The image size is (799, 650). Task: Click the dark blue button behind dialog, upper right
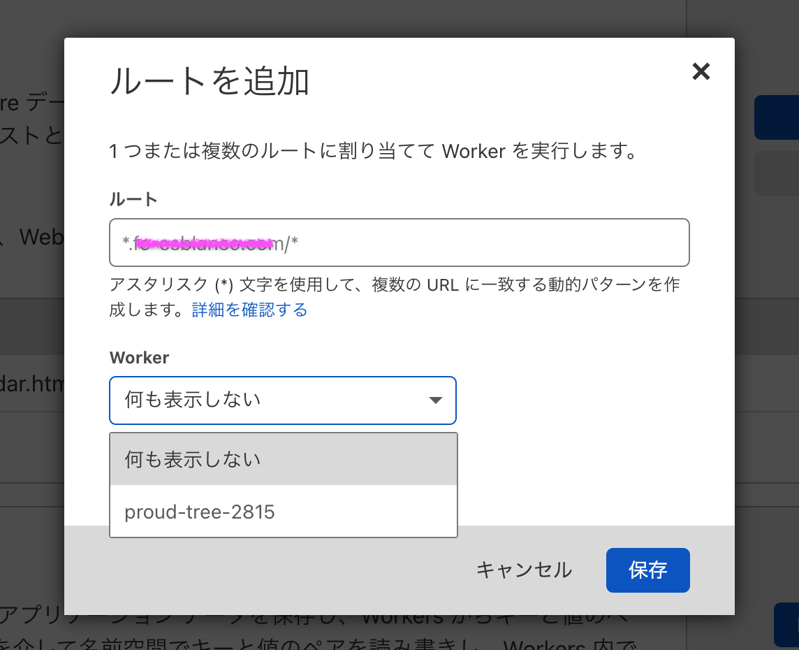[x=777, y=117]
